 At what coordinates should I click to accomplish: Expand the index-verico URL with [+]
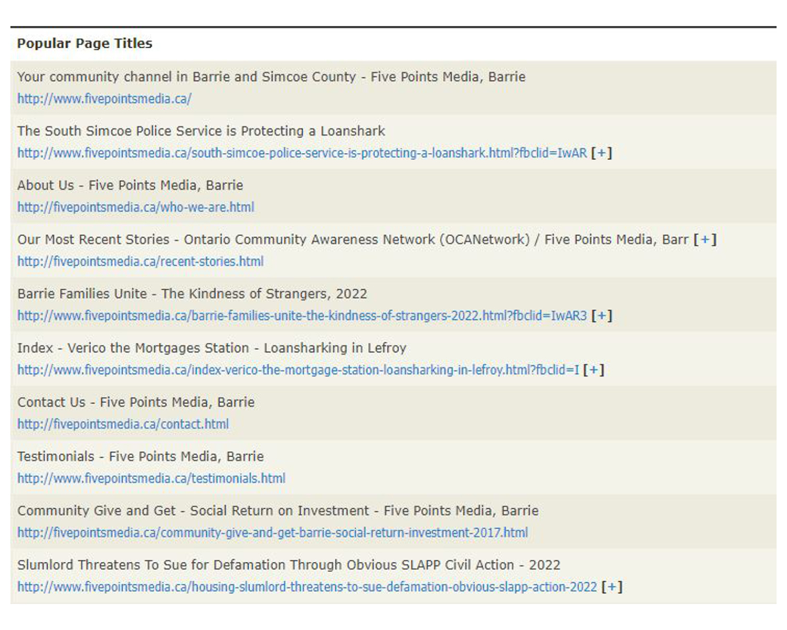(x=594, y=370)
